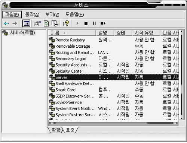Start the service with the play icon
The image size is (187, 143).
(x=77, y=23)
